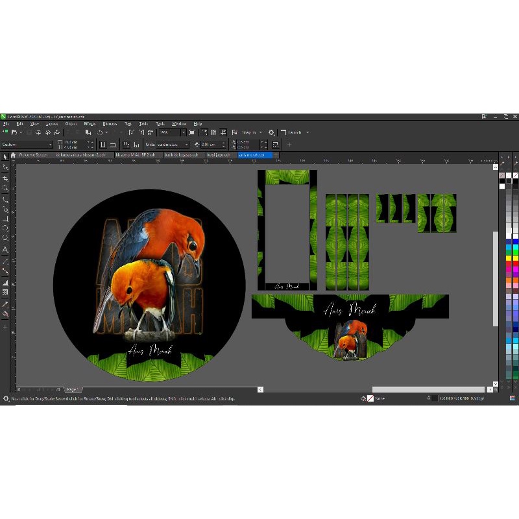Viewport: 519px width, 519px height.
Task: Click the Launch button
Action: tap(295, 132)
